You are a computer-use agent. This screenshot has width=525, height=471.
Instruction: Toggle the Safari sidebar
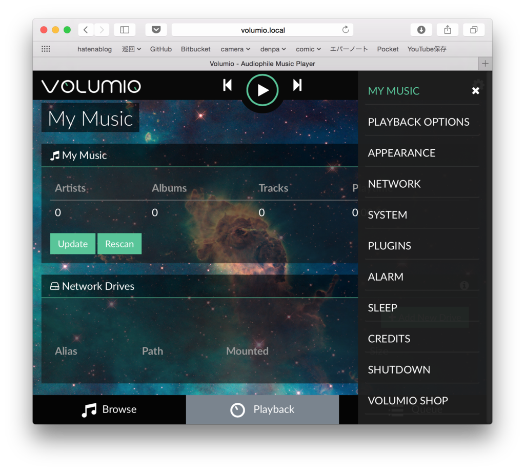click(125, 30)
